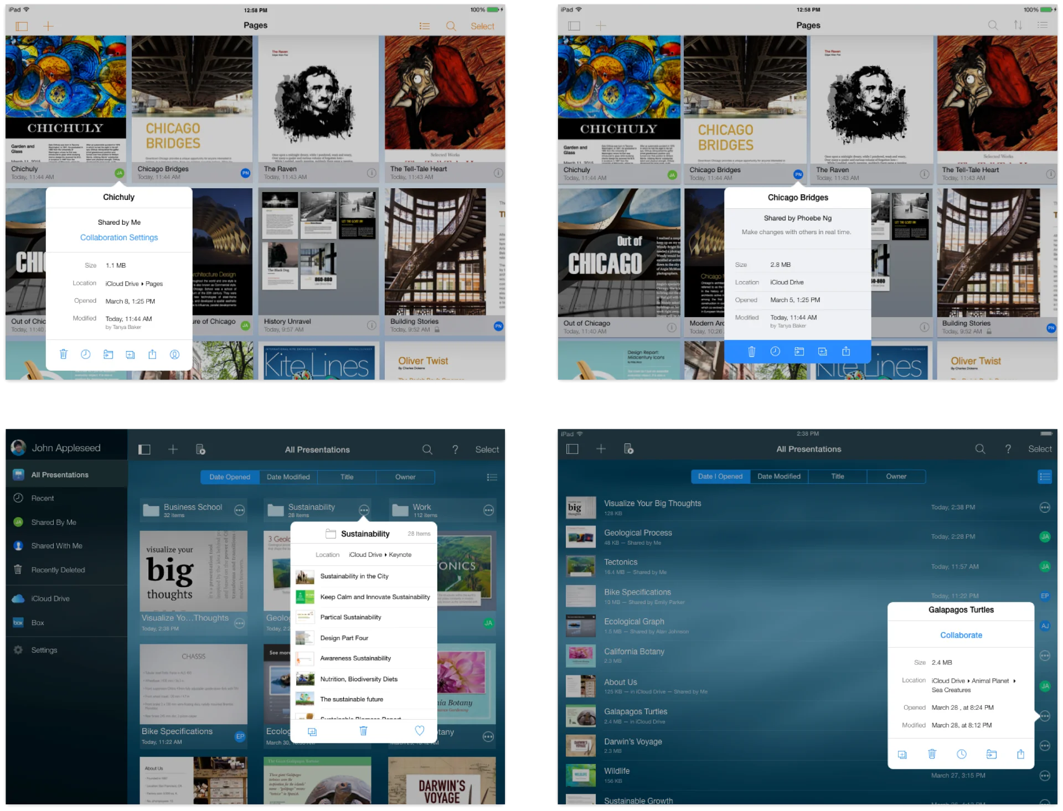Tap the person collaborate icon in Chichuly popover
Viewport: 1063px width, 811px height.
(x=174, y=354)
